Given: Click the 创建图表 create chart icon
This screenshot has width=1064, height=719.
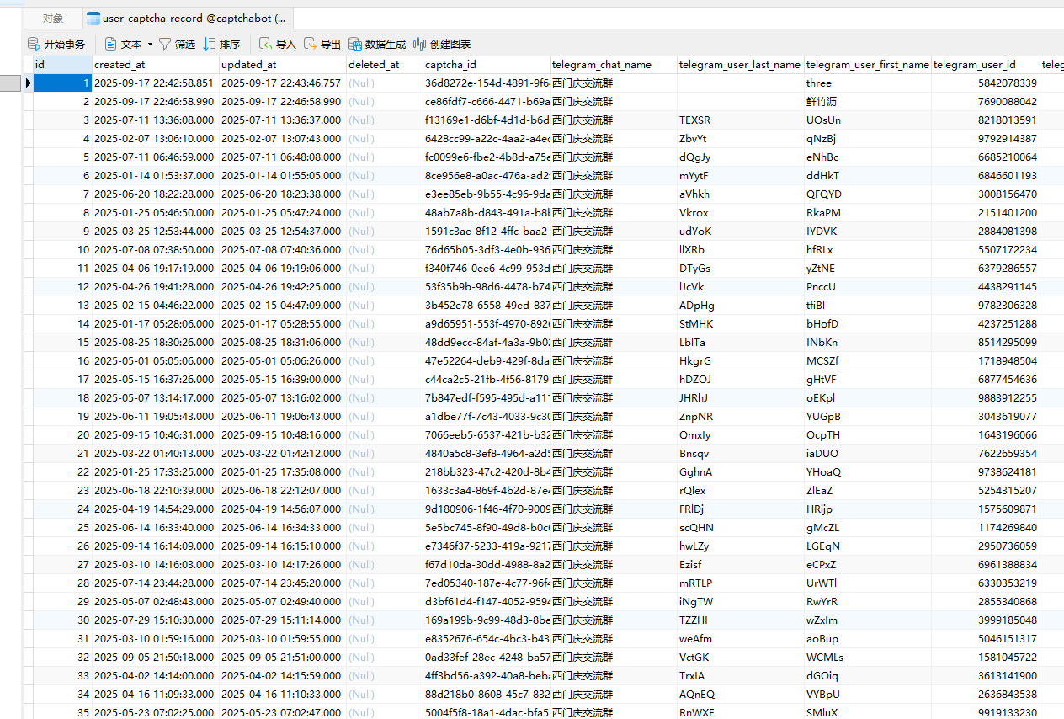Looking at the screenshot, I should click(x=419, y=44).
